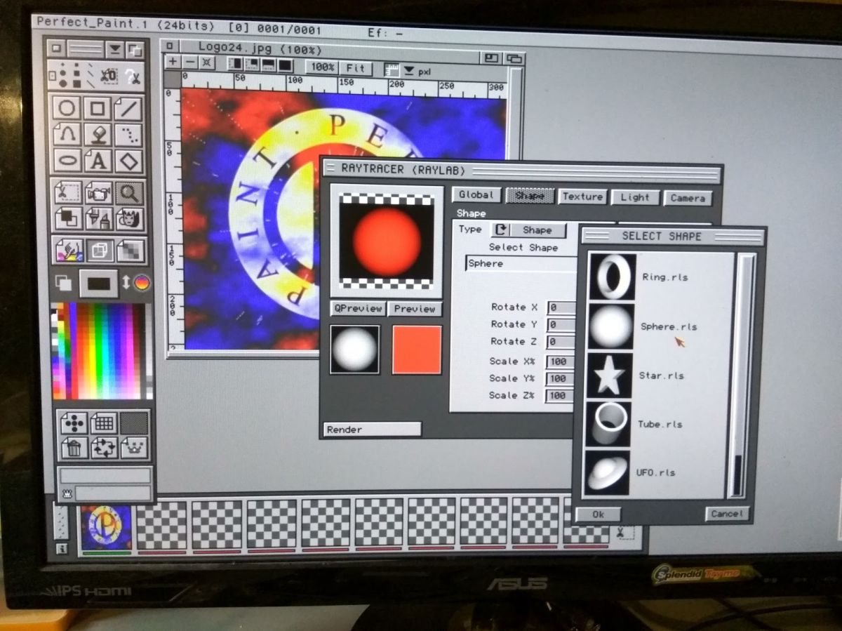Cancel the Select Shape dialog
Screen dimensions: 842x631
[x=727, y=514]
